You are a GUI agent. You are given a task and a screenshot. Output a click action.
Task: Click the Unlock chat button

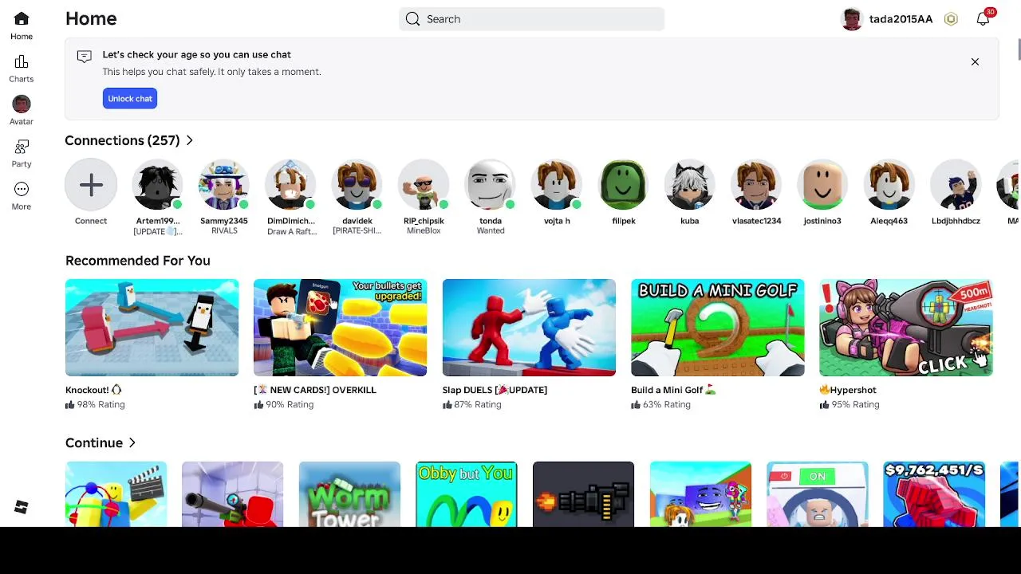tap(130, 99)
